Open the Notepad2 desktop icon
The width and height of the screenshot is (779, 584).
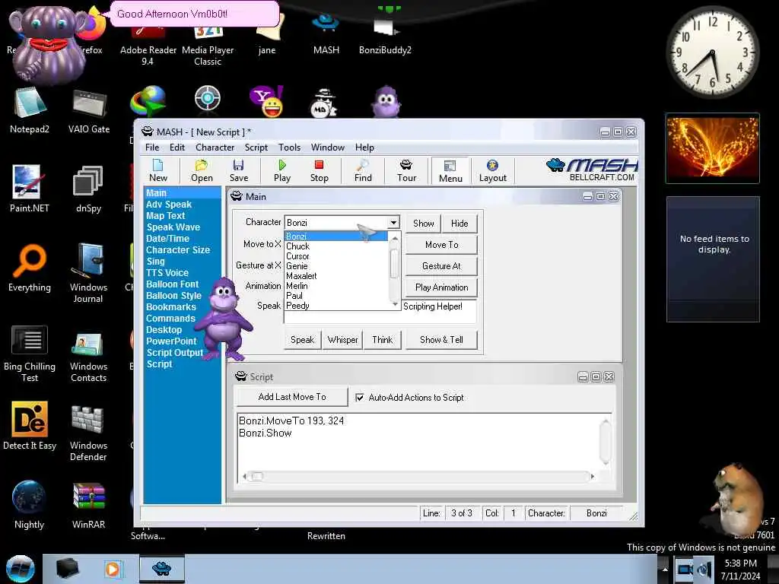[x=30, y=111]
